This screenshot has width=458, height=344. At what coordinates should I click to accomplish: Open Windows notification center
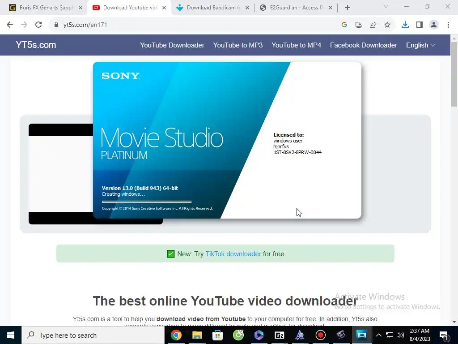(444, 335)
